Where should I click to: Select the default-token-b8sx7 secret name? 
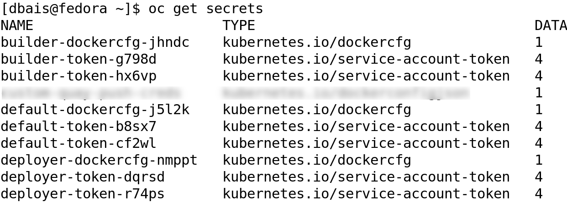tap(79, 126)
